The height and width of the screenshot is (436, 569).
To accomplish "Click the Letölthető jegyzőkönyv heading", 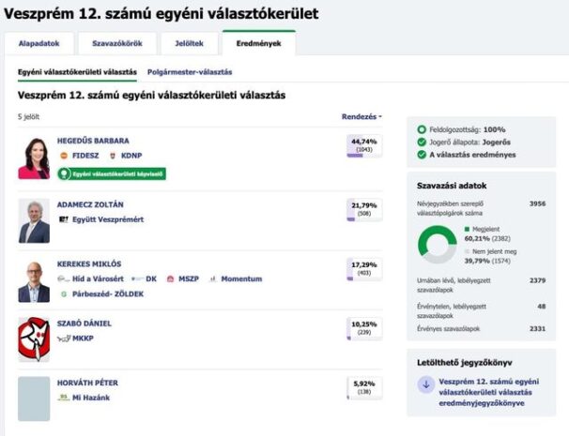I will (x=465, y=363).
